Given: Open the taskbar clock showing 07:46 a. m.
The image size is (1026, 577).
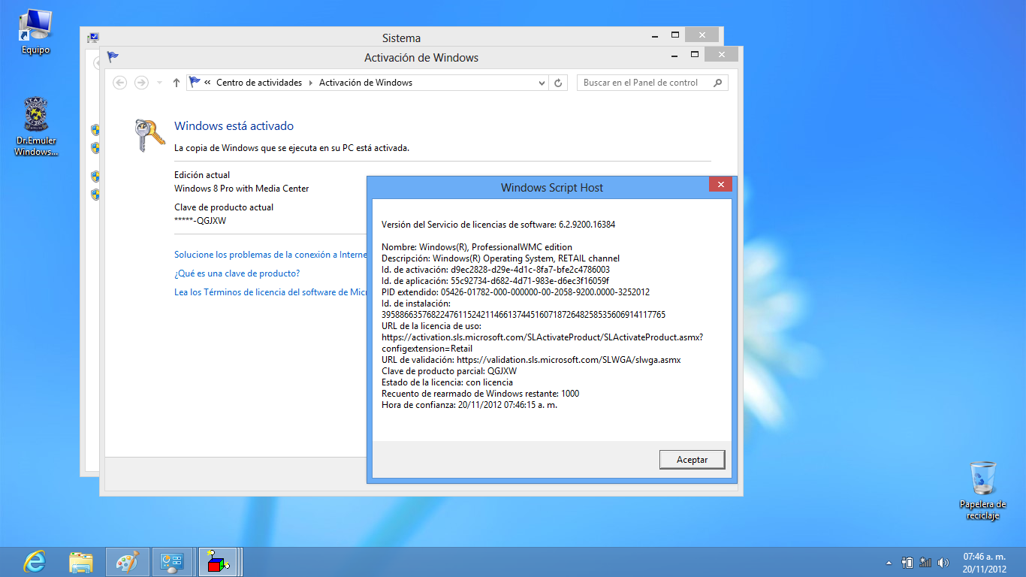Looking at the screenshot, I should (985, 562).
